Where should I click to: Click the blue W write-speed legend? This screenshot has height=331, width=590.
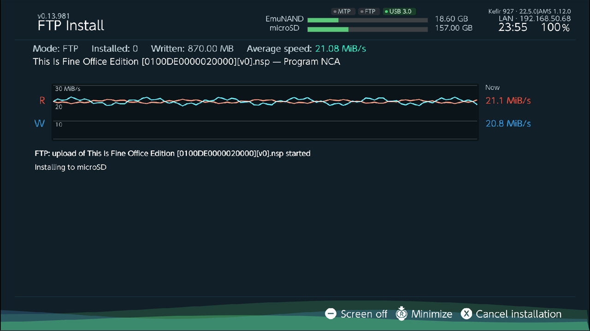point(40,124)
